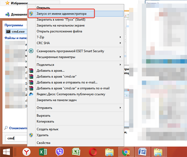
Task: Select Закрепить на панели задач
Action: tap(76, 100)
